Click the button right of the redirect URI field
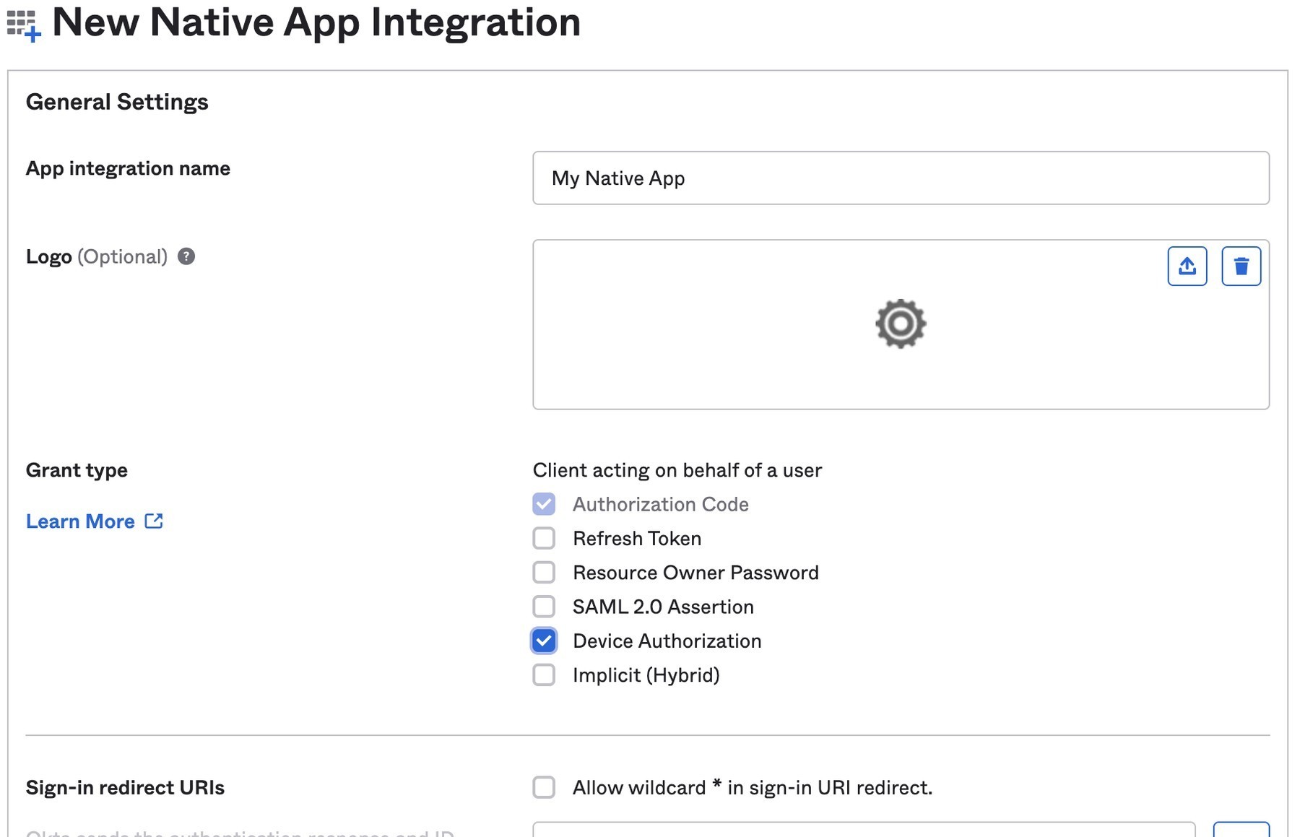Image resolution: width=1300 pixels, height=837 pixels. 1240,830
